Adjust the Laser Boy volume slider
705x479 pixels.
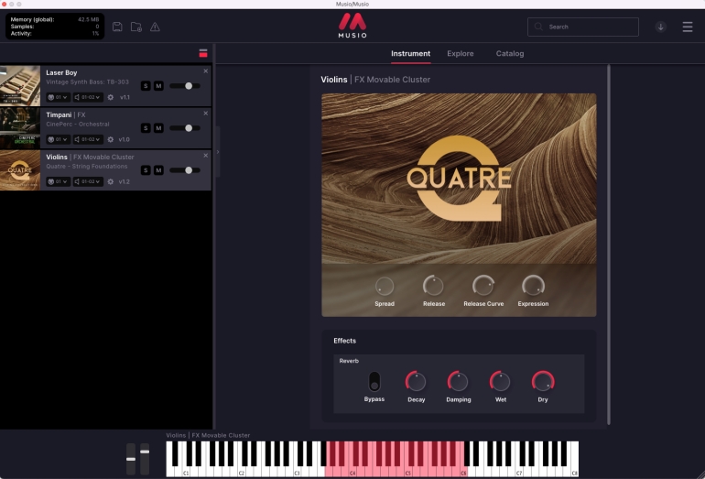coord(185,86)
